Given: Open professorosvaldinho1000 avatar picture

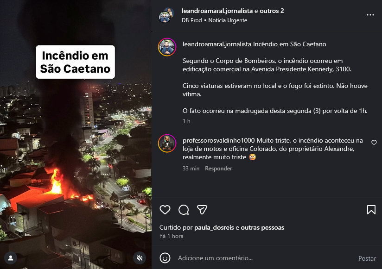Looking at the screenshot, I should (x=167, y=144).
